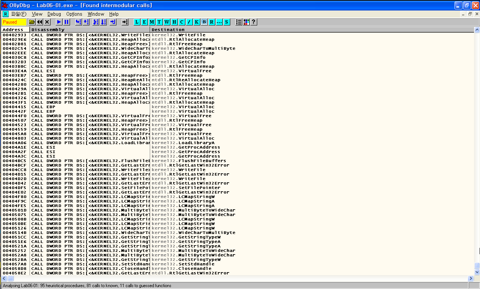This screenshot has width=480, height=289.
Task: Click the Trace over icon
Action: (x=103, y=22)
